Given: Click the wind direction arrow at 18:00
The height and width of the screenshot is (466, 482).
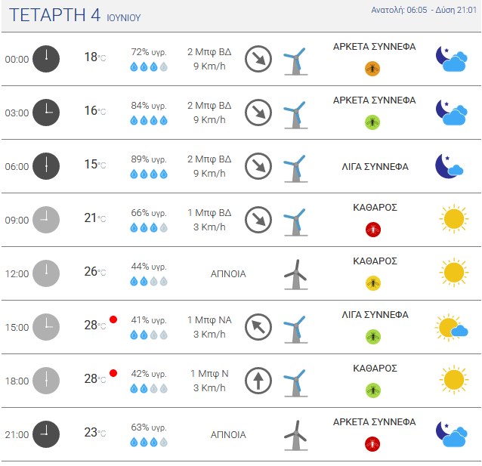Looking at the screenshot, I should point(258,381).
